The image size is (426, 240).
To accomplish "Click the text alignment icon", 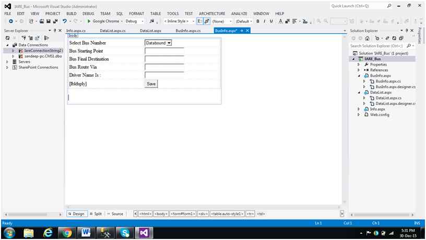I will pos(294,21).
